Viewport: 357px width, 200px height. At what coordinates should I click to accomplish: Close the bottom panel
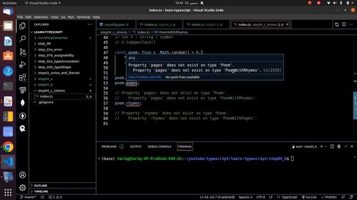tap(352, 147)
